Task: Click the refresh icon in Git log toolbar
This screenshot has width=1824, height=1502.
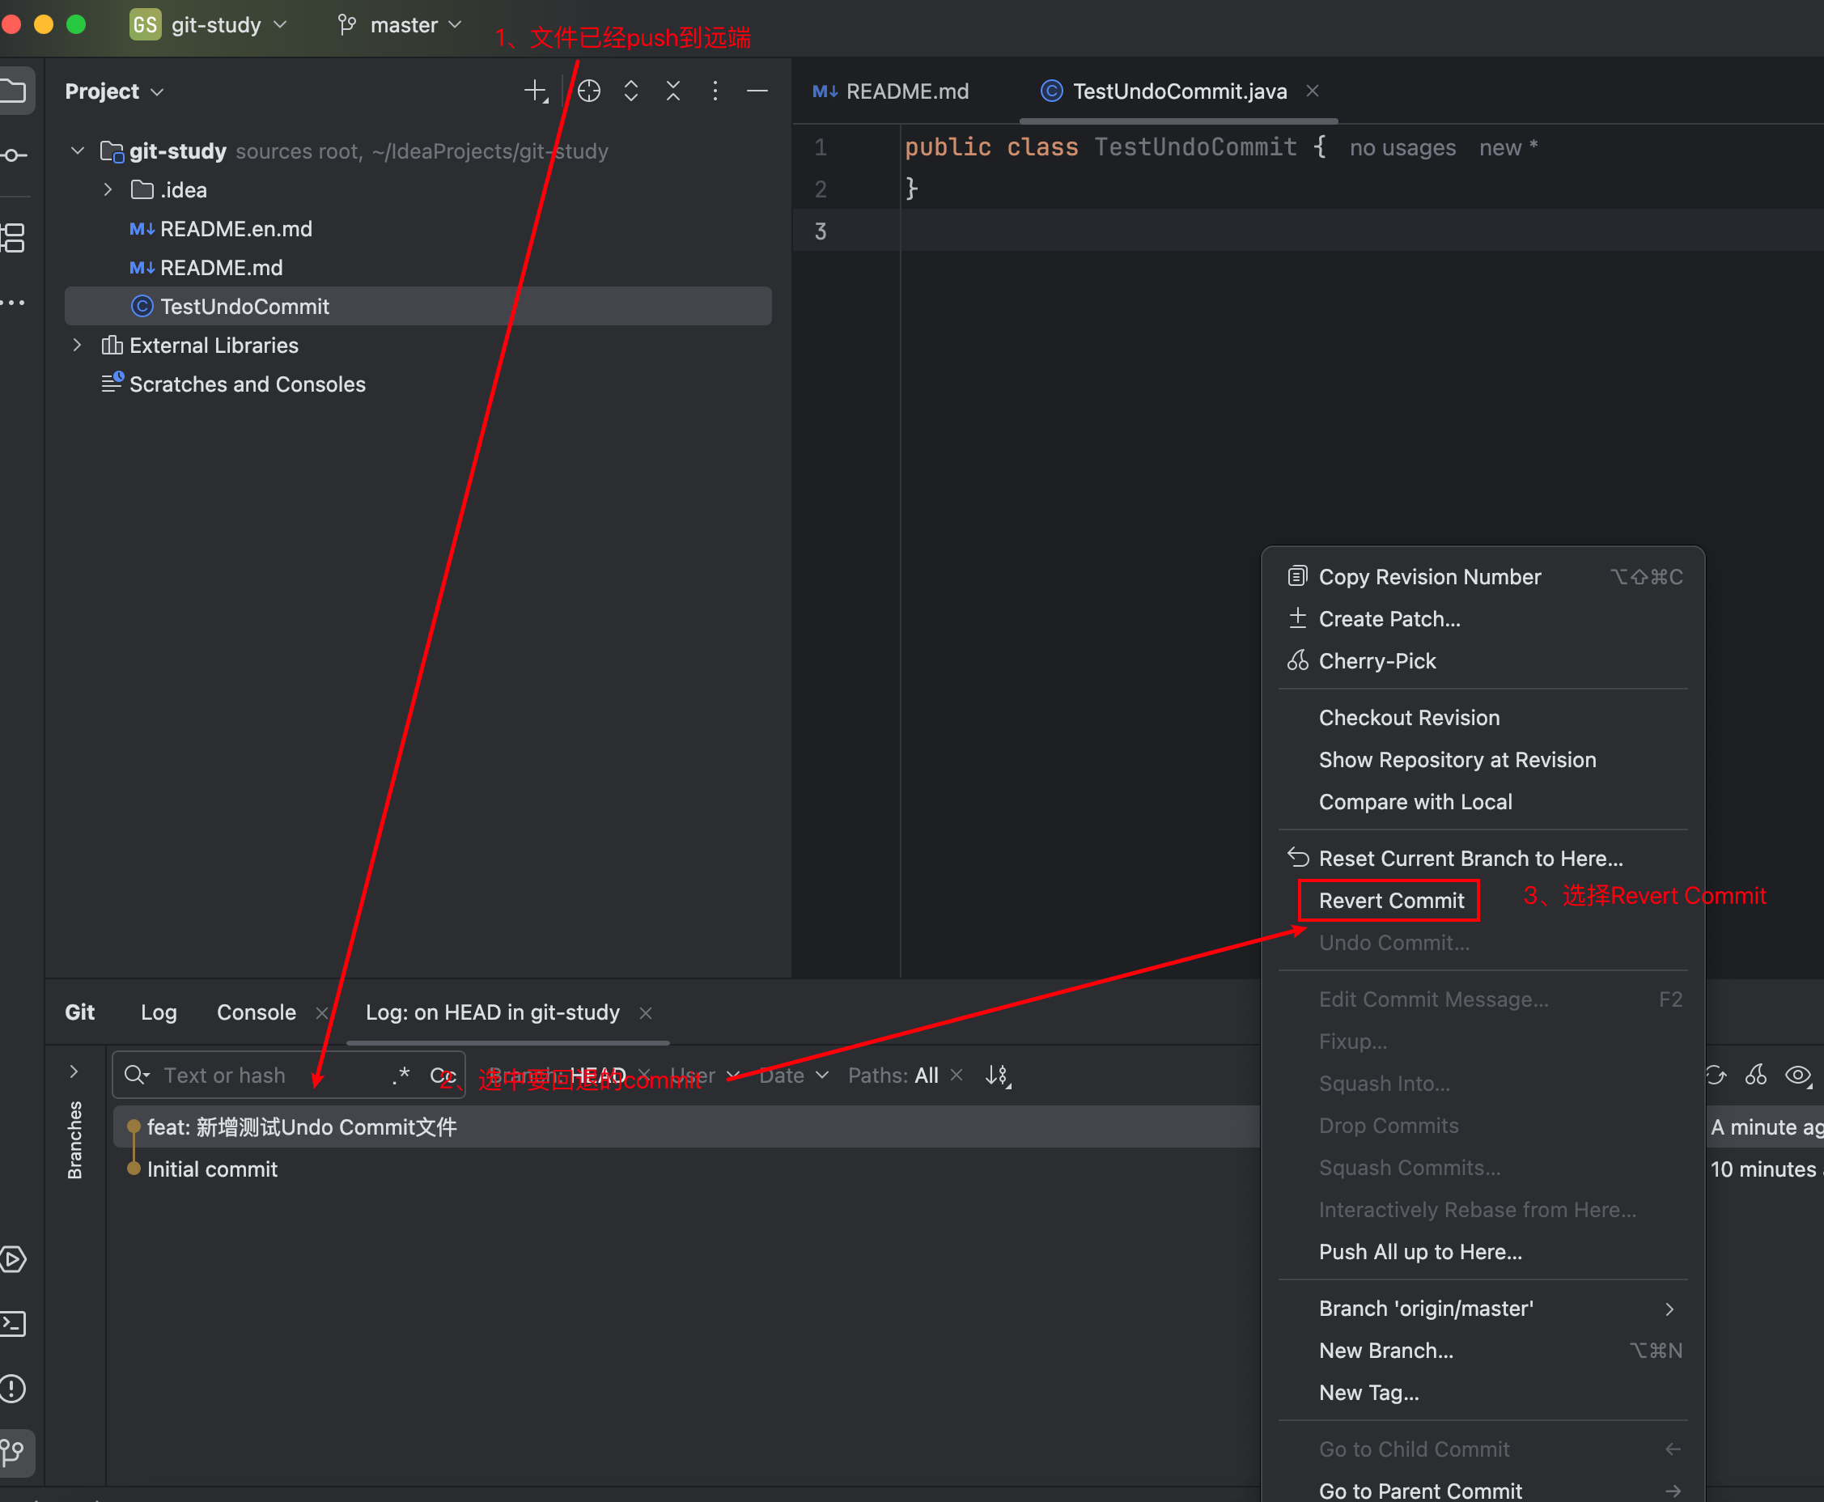Action: (x=1715, y=1075)
